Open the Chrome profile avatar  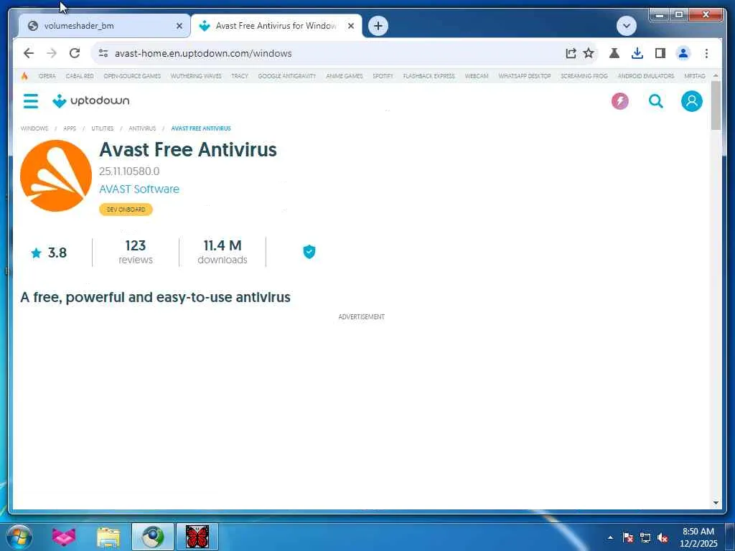(683, 53)
